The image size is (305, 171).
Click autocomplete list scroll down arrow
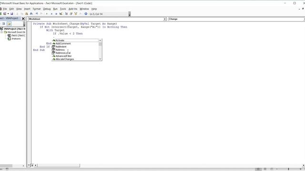tap(100, 59)
